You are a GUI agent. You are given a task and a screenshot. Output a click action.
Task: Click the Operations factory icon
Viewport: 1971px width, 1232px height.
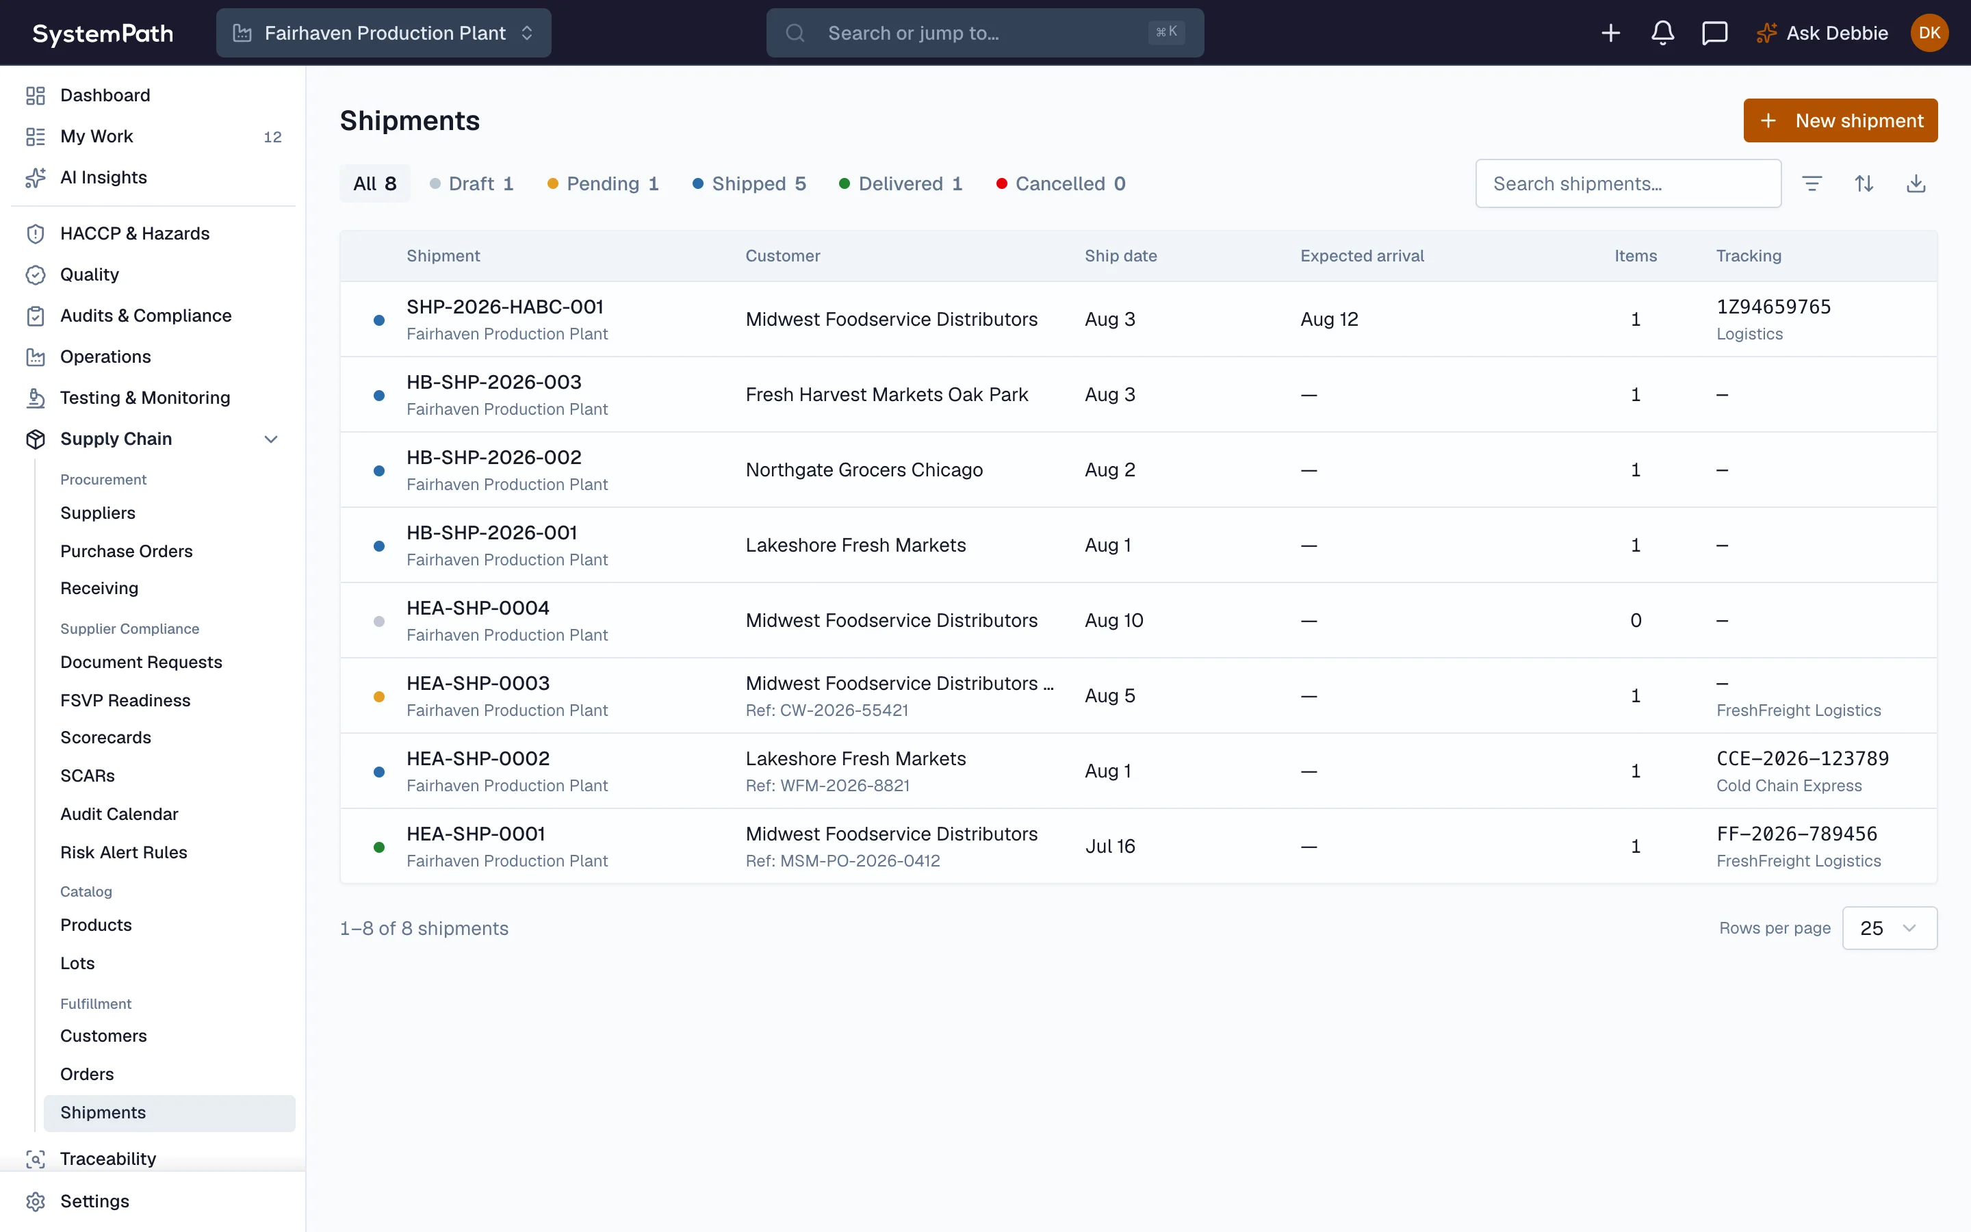35,357
